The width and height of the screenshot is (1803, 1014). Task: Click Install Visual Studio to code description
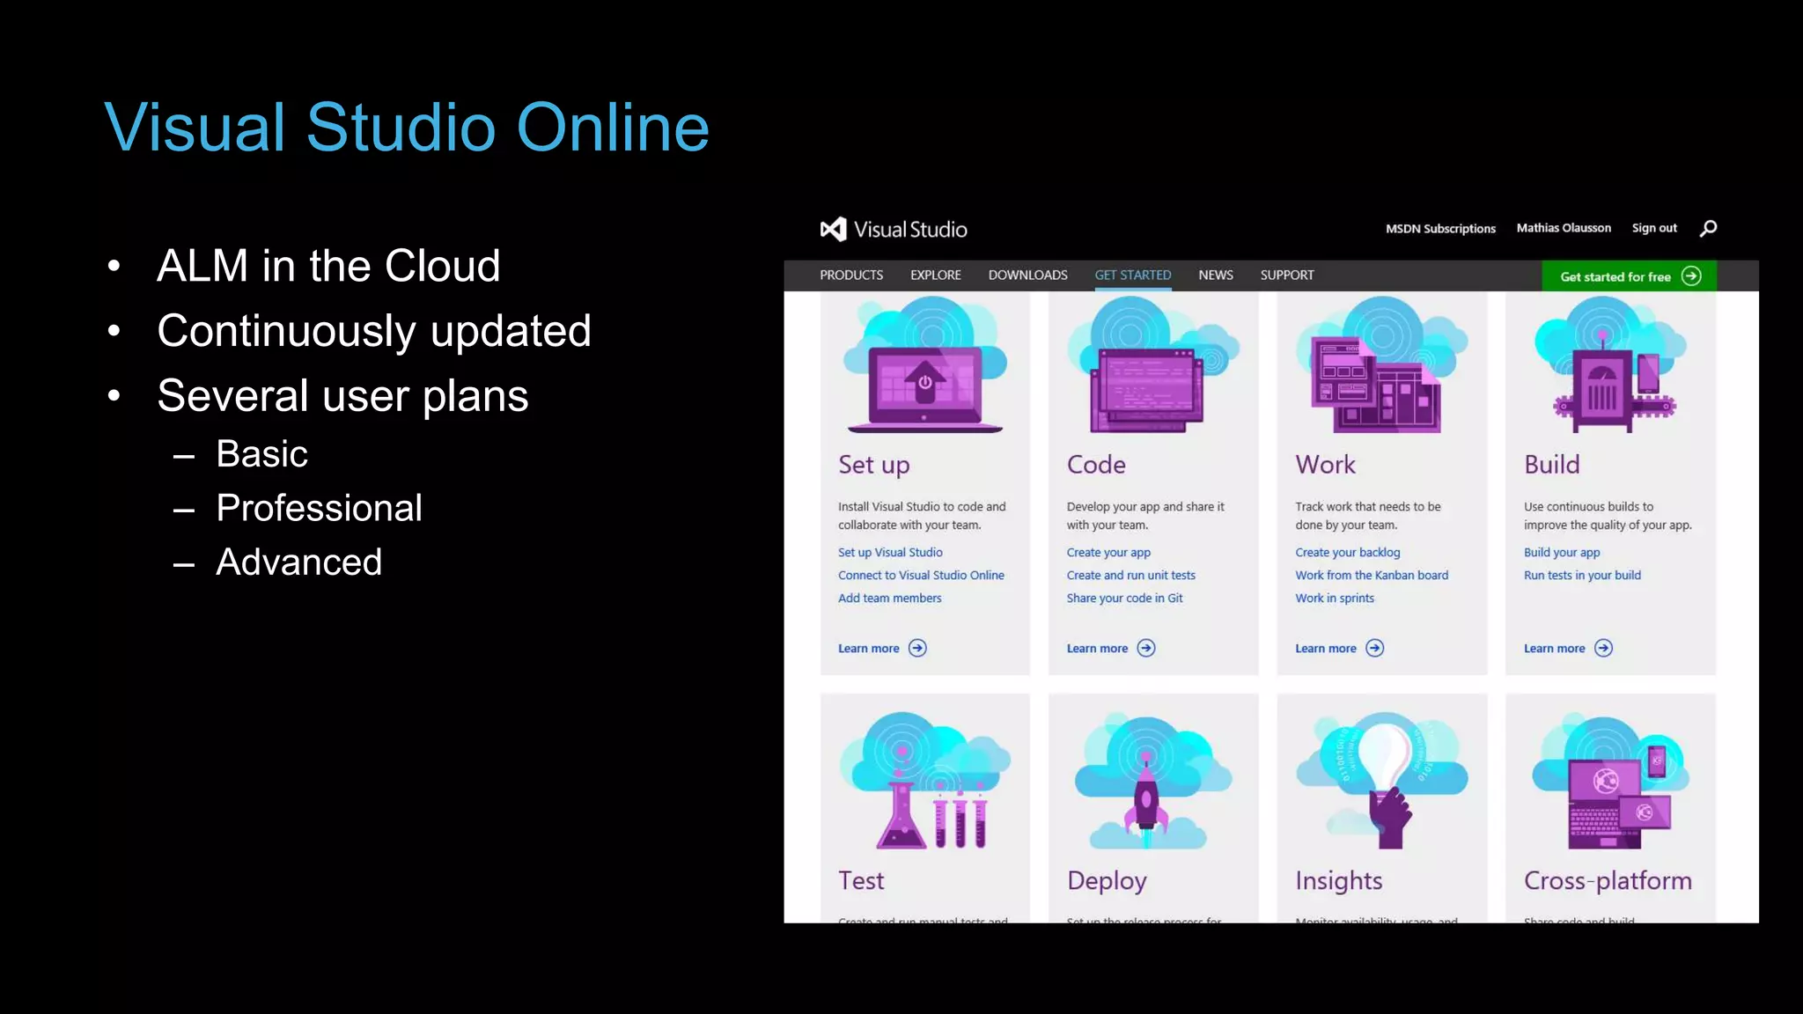[922, 517]
